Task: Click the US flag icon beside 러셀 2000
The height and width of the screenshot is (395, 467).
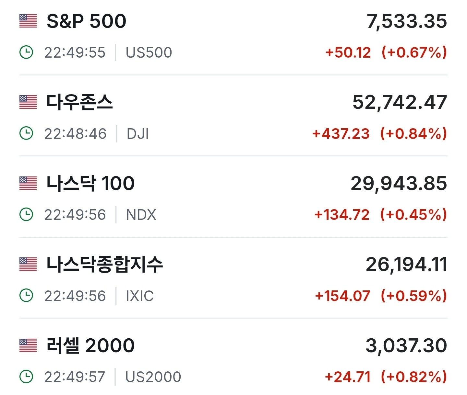Action: [x=28, y=345]
